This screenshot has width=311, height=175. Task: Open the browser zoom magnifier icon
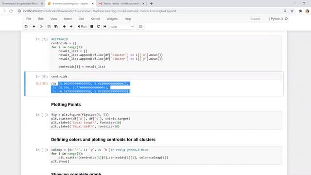pyautogui.click(x=285, y=11)
